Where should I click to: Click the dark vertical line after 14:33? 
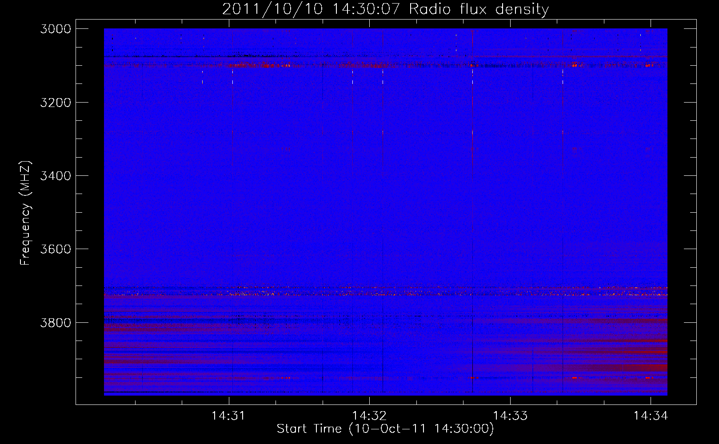pyautogui.click(x=563, y=212)
